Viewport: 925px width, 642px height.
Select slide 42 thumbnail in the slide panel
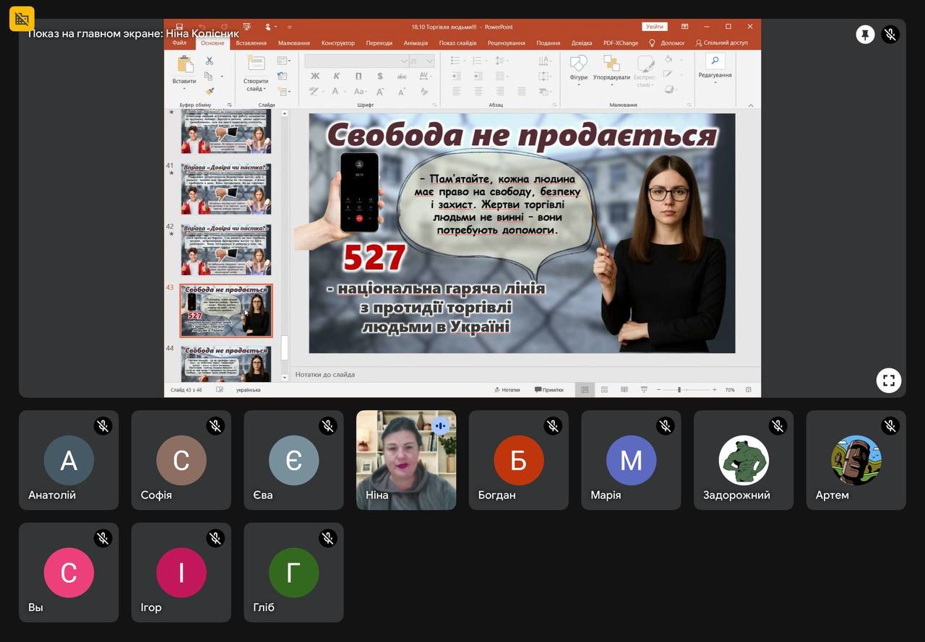226,249
